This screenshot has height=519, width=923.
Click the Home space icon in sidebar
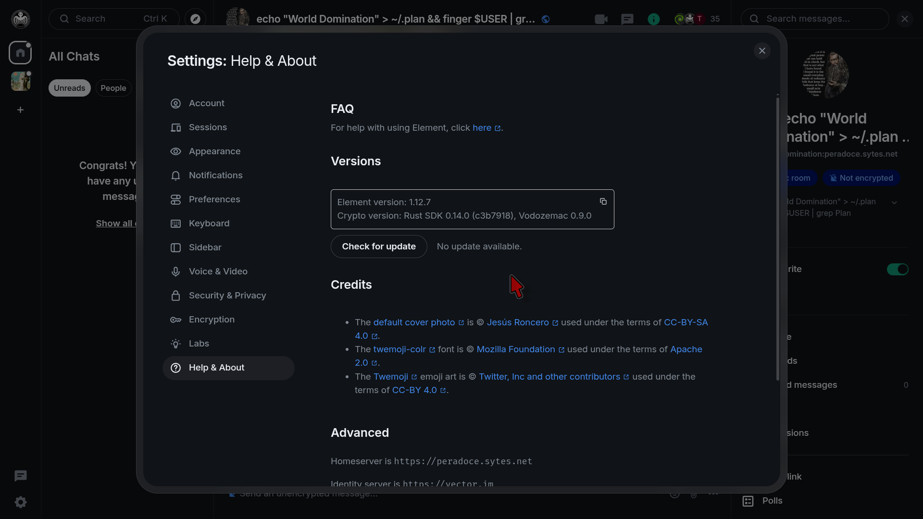pyautogui.click(x=20, y=53)
